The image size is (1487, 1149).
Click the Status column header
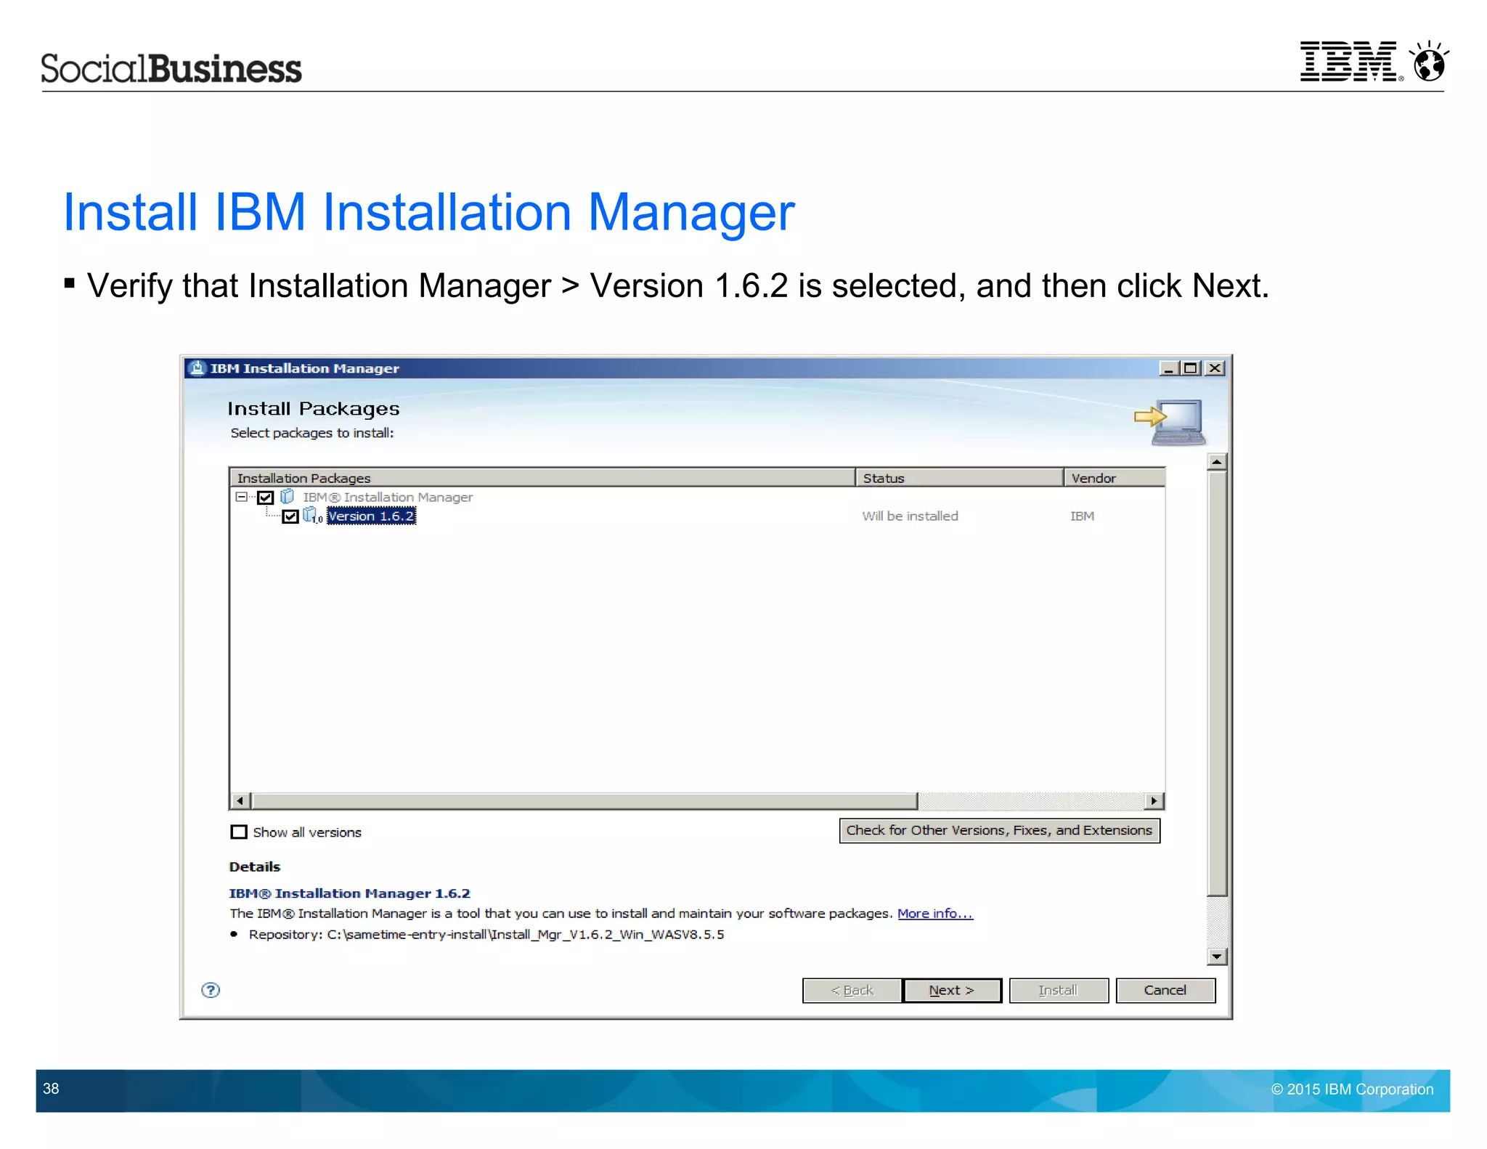pyautogui.click(x=959, y=477)
